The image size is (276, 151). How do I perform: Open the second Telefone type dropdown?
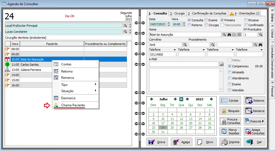pyautogui.click(x=204, y=50)
